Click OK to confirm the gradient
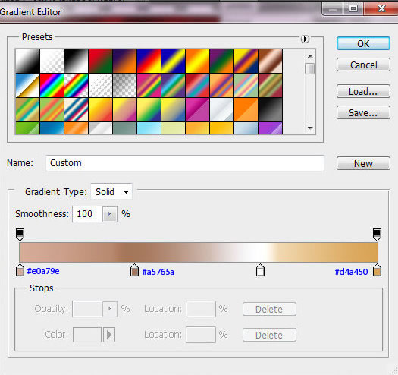 363,43
